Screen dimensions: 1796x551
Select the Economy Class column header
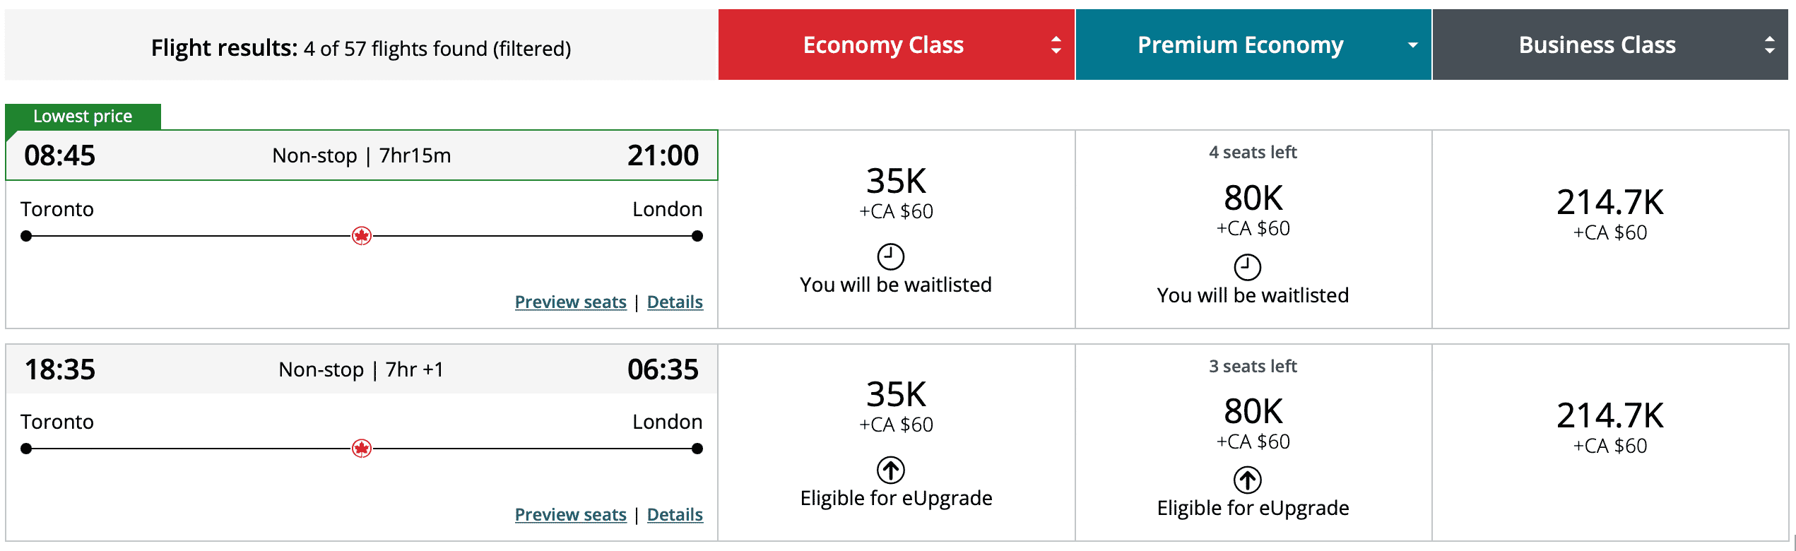pos(883,45)
